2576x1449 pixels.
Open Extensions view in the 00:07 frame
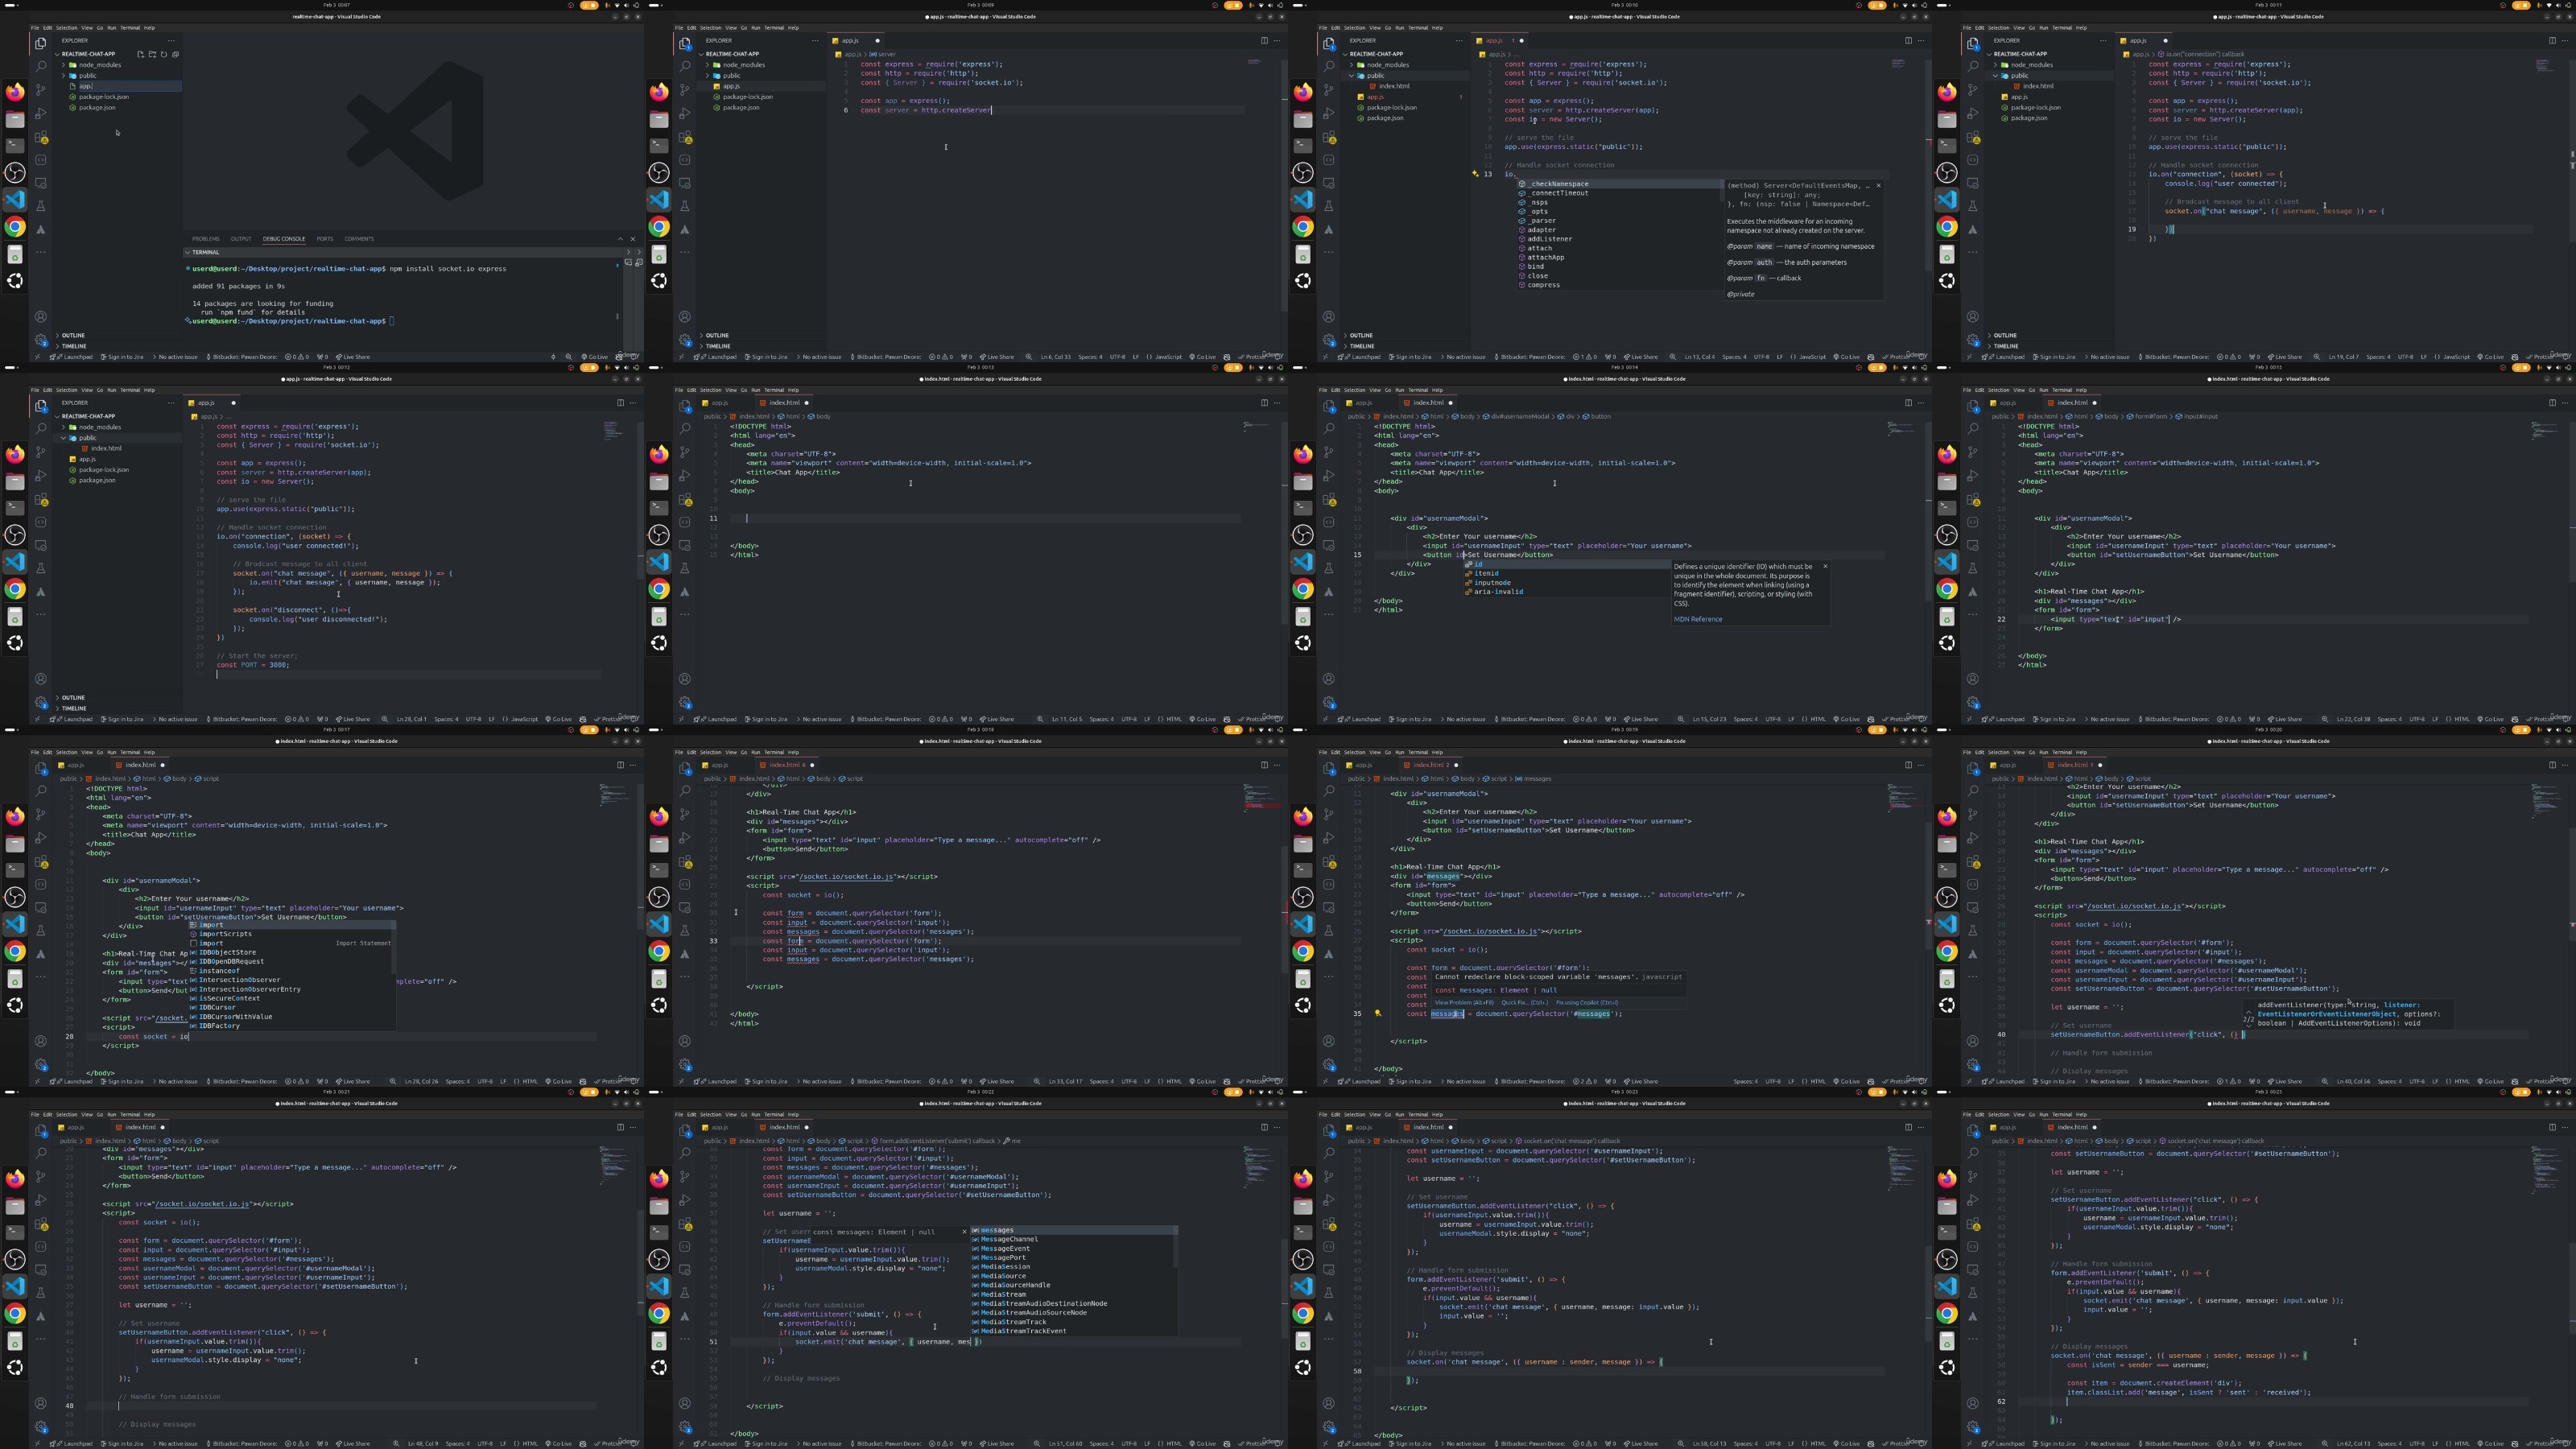coord(41,137)
